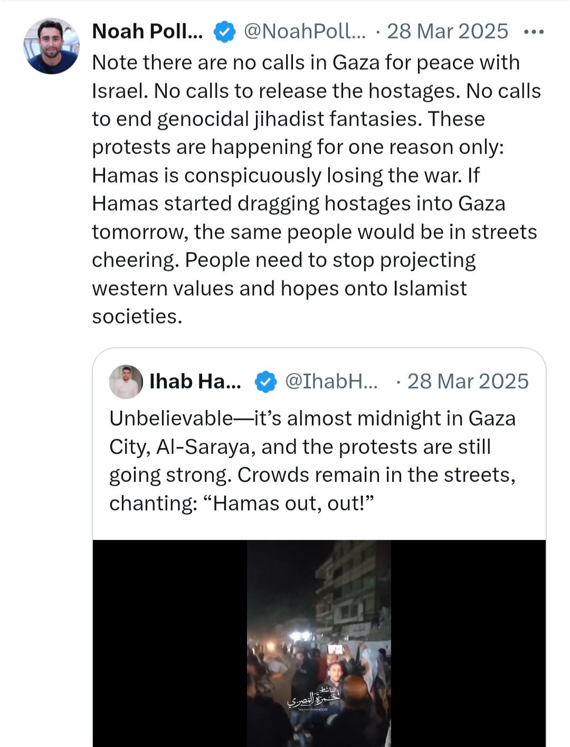Open the three-dot more options menu
570x747 pixels.
534,32
